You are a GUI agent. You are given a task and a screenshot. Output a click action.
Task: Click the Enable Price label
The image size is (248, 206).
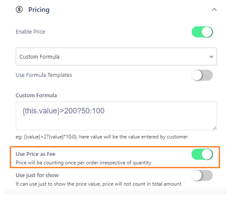pyautogui.click(x=31, y=32)
